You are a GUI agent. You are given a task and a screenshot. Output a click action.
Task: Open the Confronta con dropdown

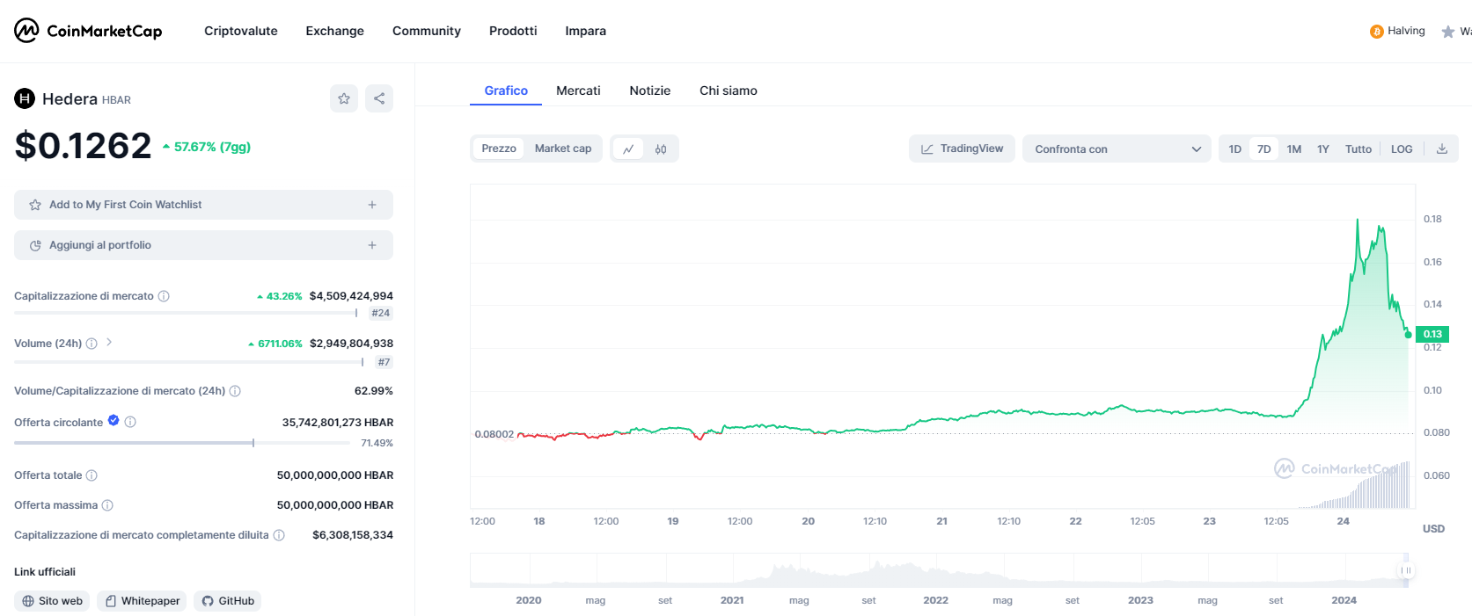pyautogui.click(x=1117, y=149)
